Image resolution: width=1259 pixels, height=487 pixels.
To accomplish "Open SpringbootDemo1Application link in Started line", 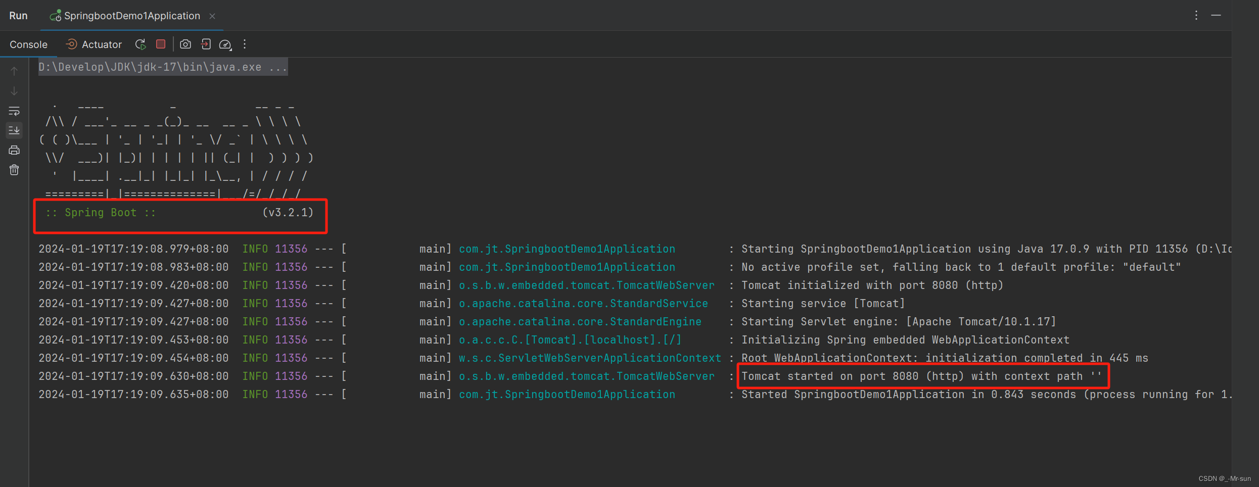I will pyautogui.click(x=567, y=395).
